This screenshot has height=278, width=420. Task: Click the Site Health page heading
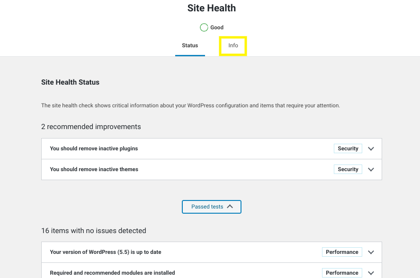click(x=212, y=8)
